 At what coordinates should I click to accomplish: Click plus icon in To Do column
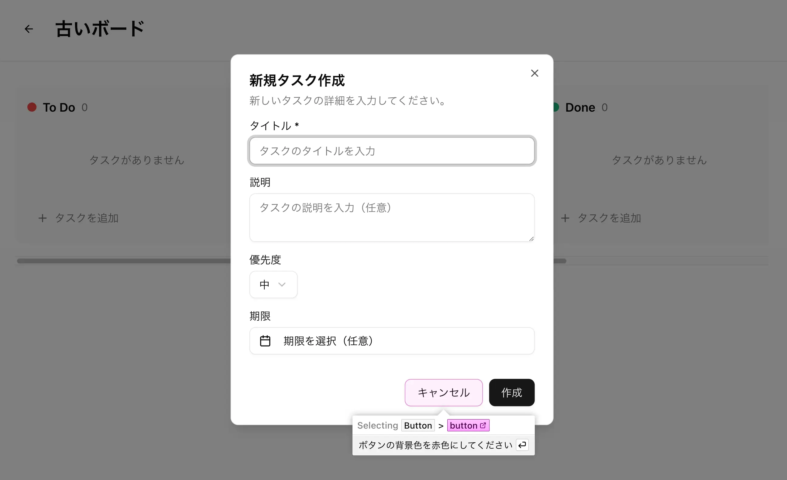coord(43,218)
